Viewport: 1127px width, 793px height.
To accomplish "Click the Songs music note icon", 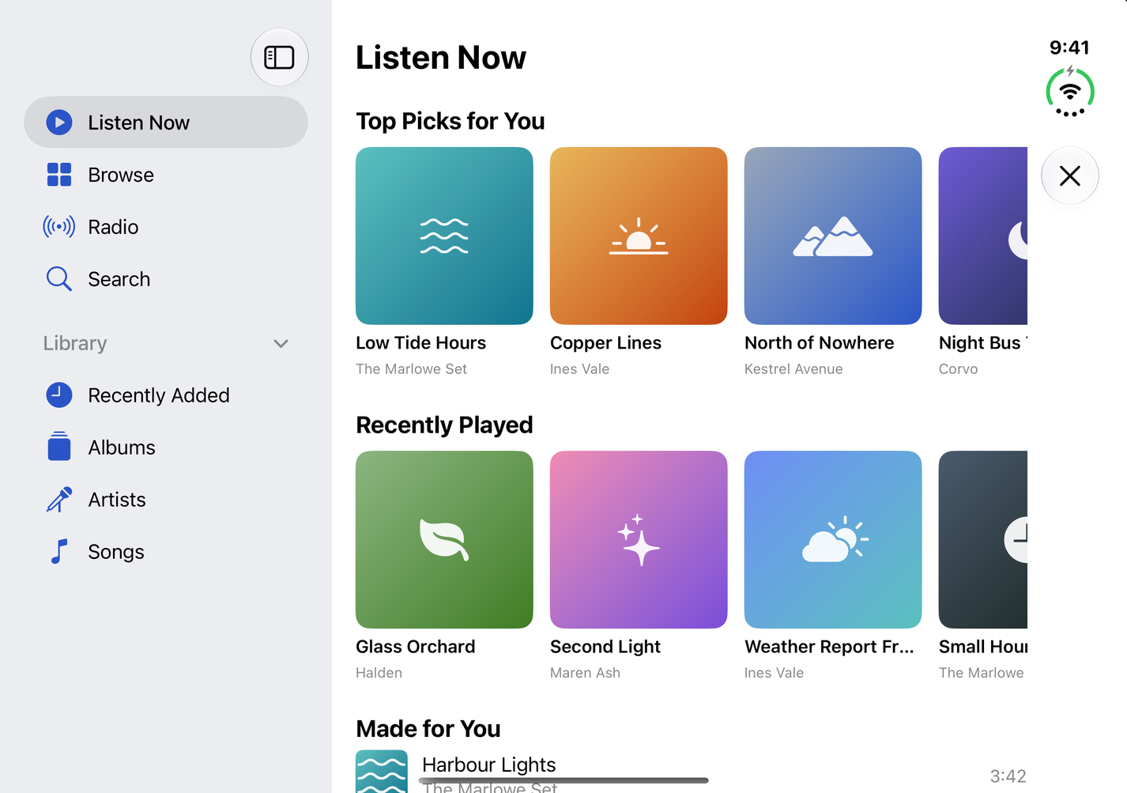I will (59, 552).
